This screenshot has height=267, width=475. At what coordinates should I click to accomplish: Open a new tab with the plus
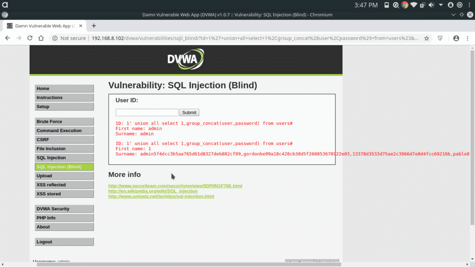(94, 26)
